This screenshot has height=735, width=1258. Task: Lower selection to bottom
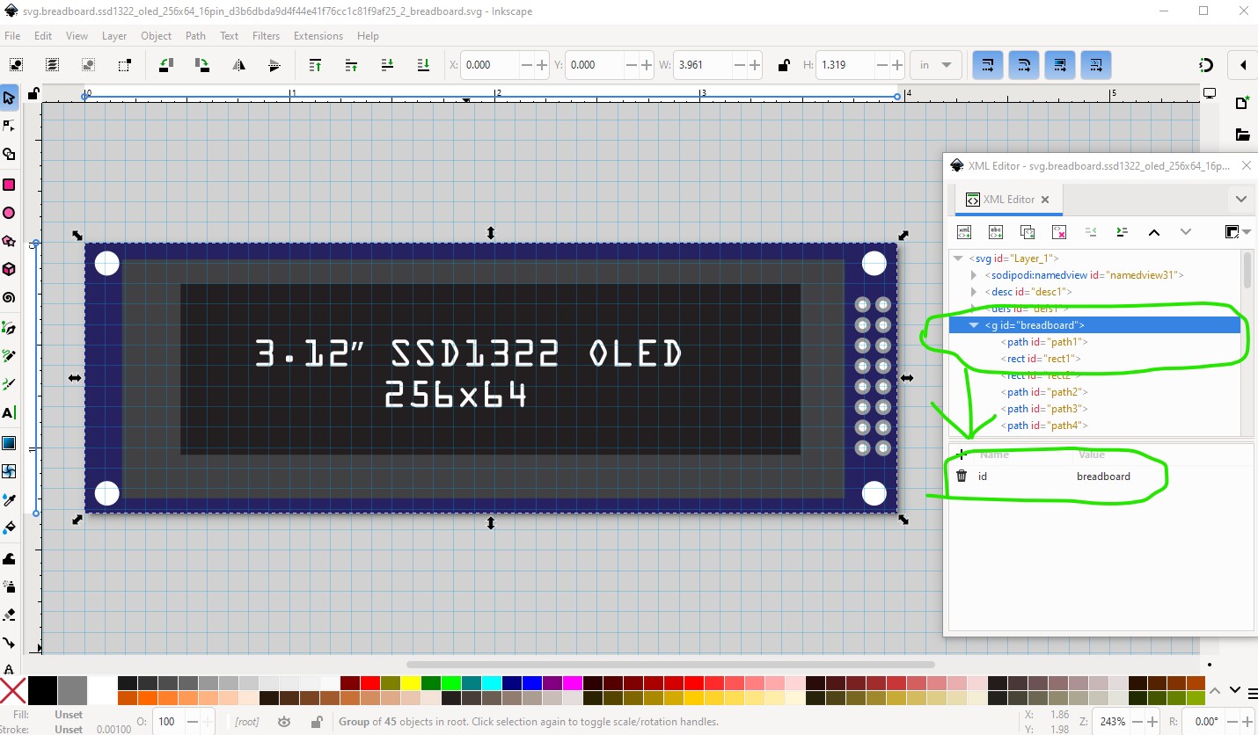pos(423,64)
